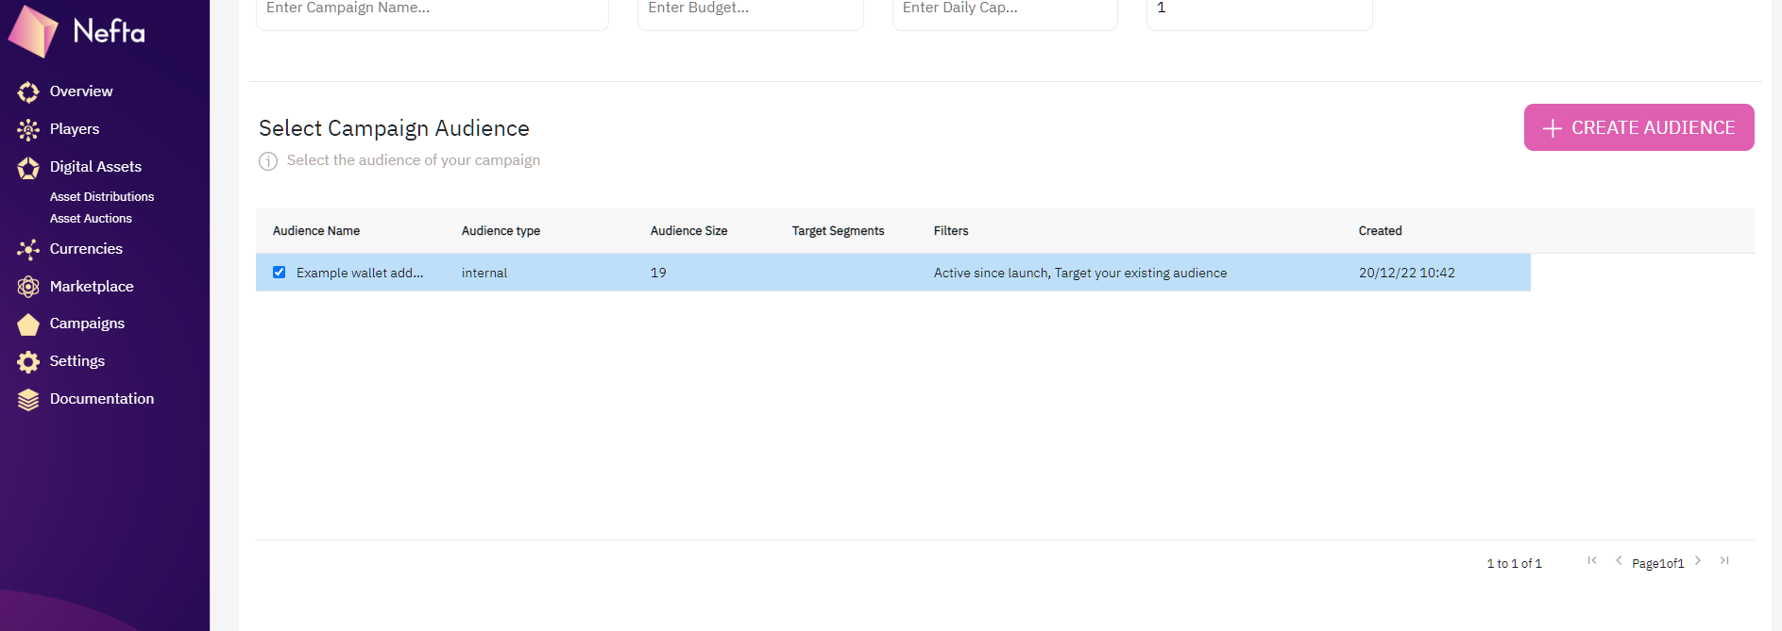Click the Documentation stack icon
The image size is (1782, 631).
pos(28,399)
